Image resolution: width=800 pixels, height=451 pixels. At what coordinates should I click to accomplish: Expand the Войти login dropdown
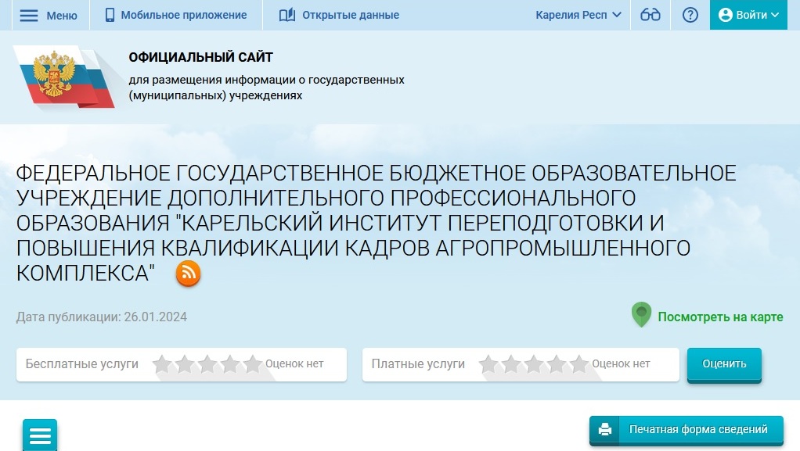[x=748, y=15]
